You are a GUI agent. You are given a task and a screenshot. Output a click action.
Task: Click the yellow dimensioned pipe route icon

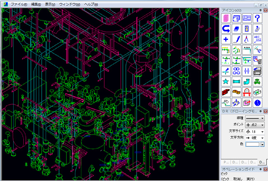coord(226,50)
